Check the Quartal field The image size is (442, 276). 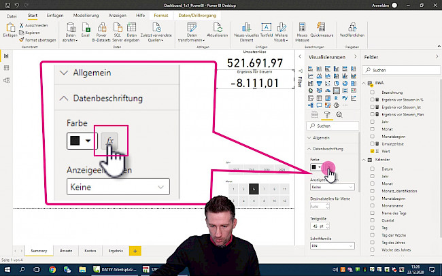point(373,220)
